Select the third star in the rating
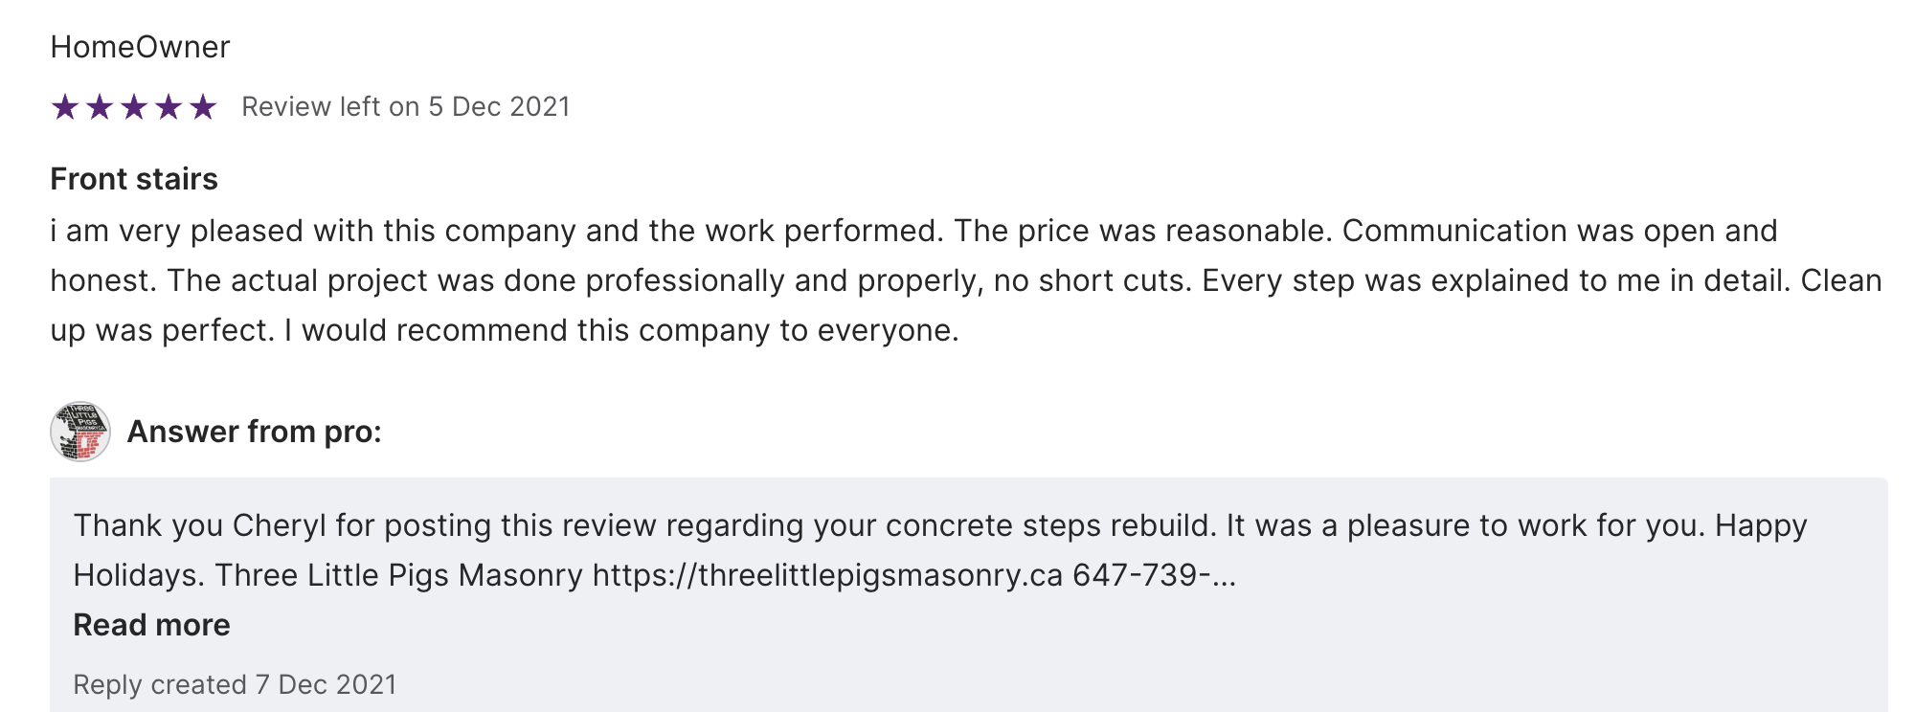The height and width of the screenshot is (712, 1915). point(134,106)
